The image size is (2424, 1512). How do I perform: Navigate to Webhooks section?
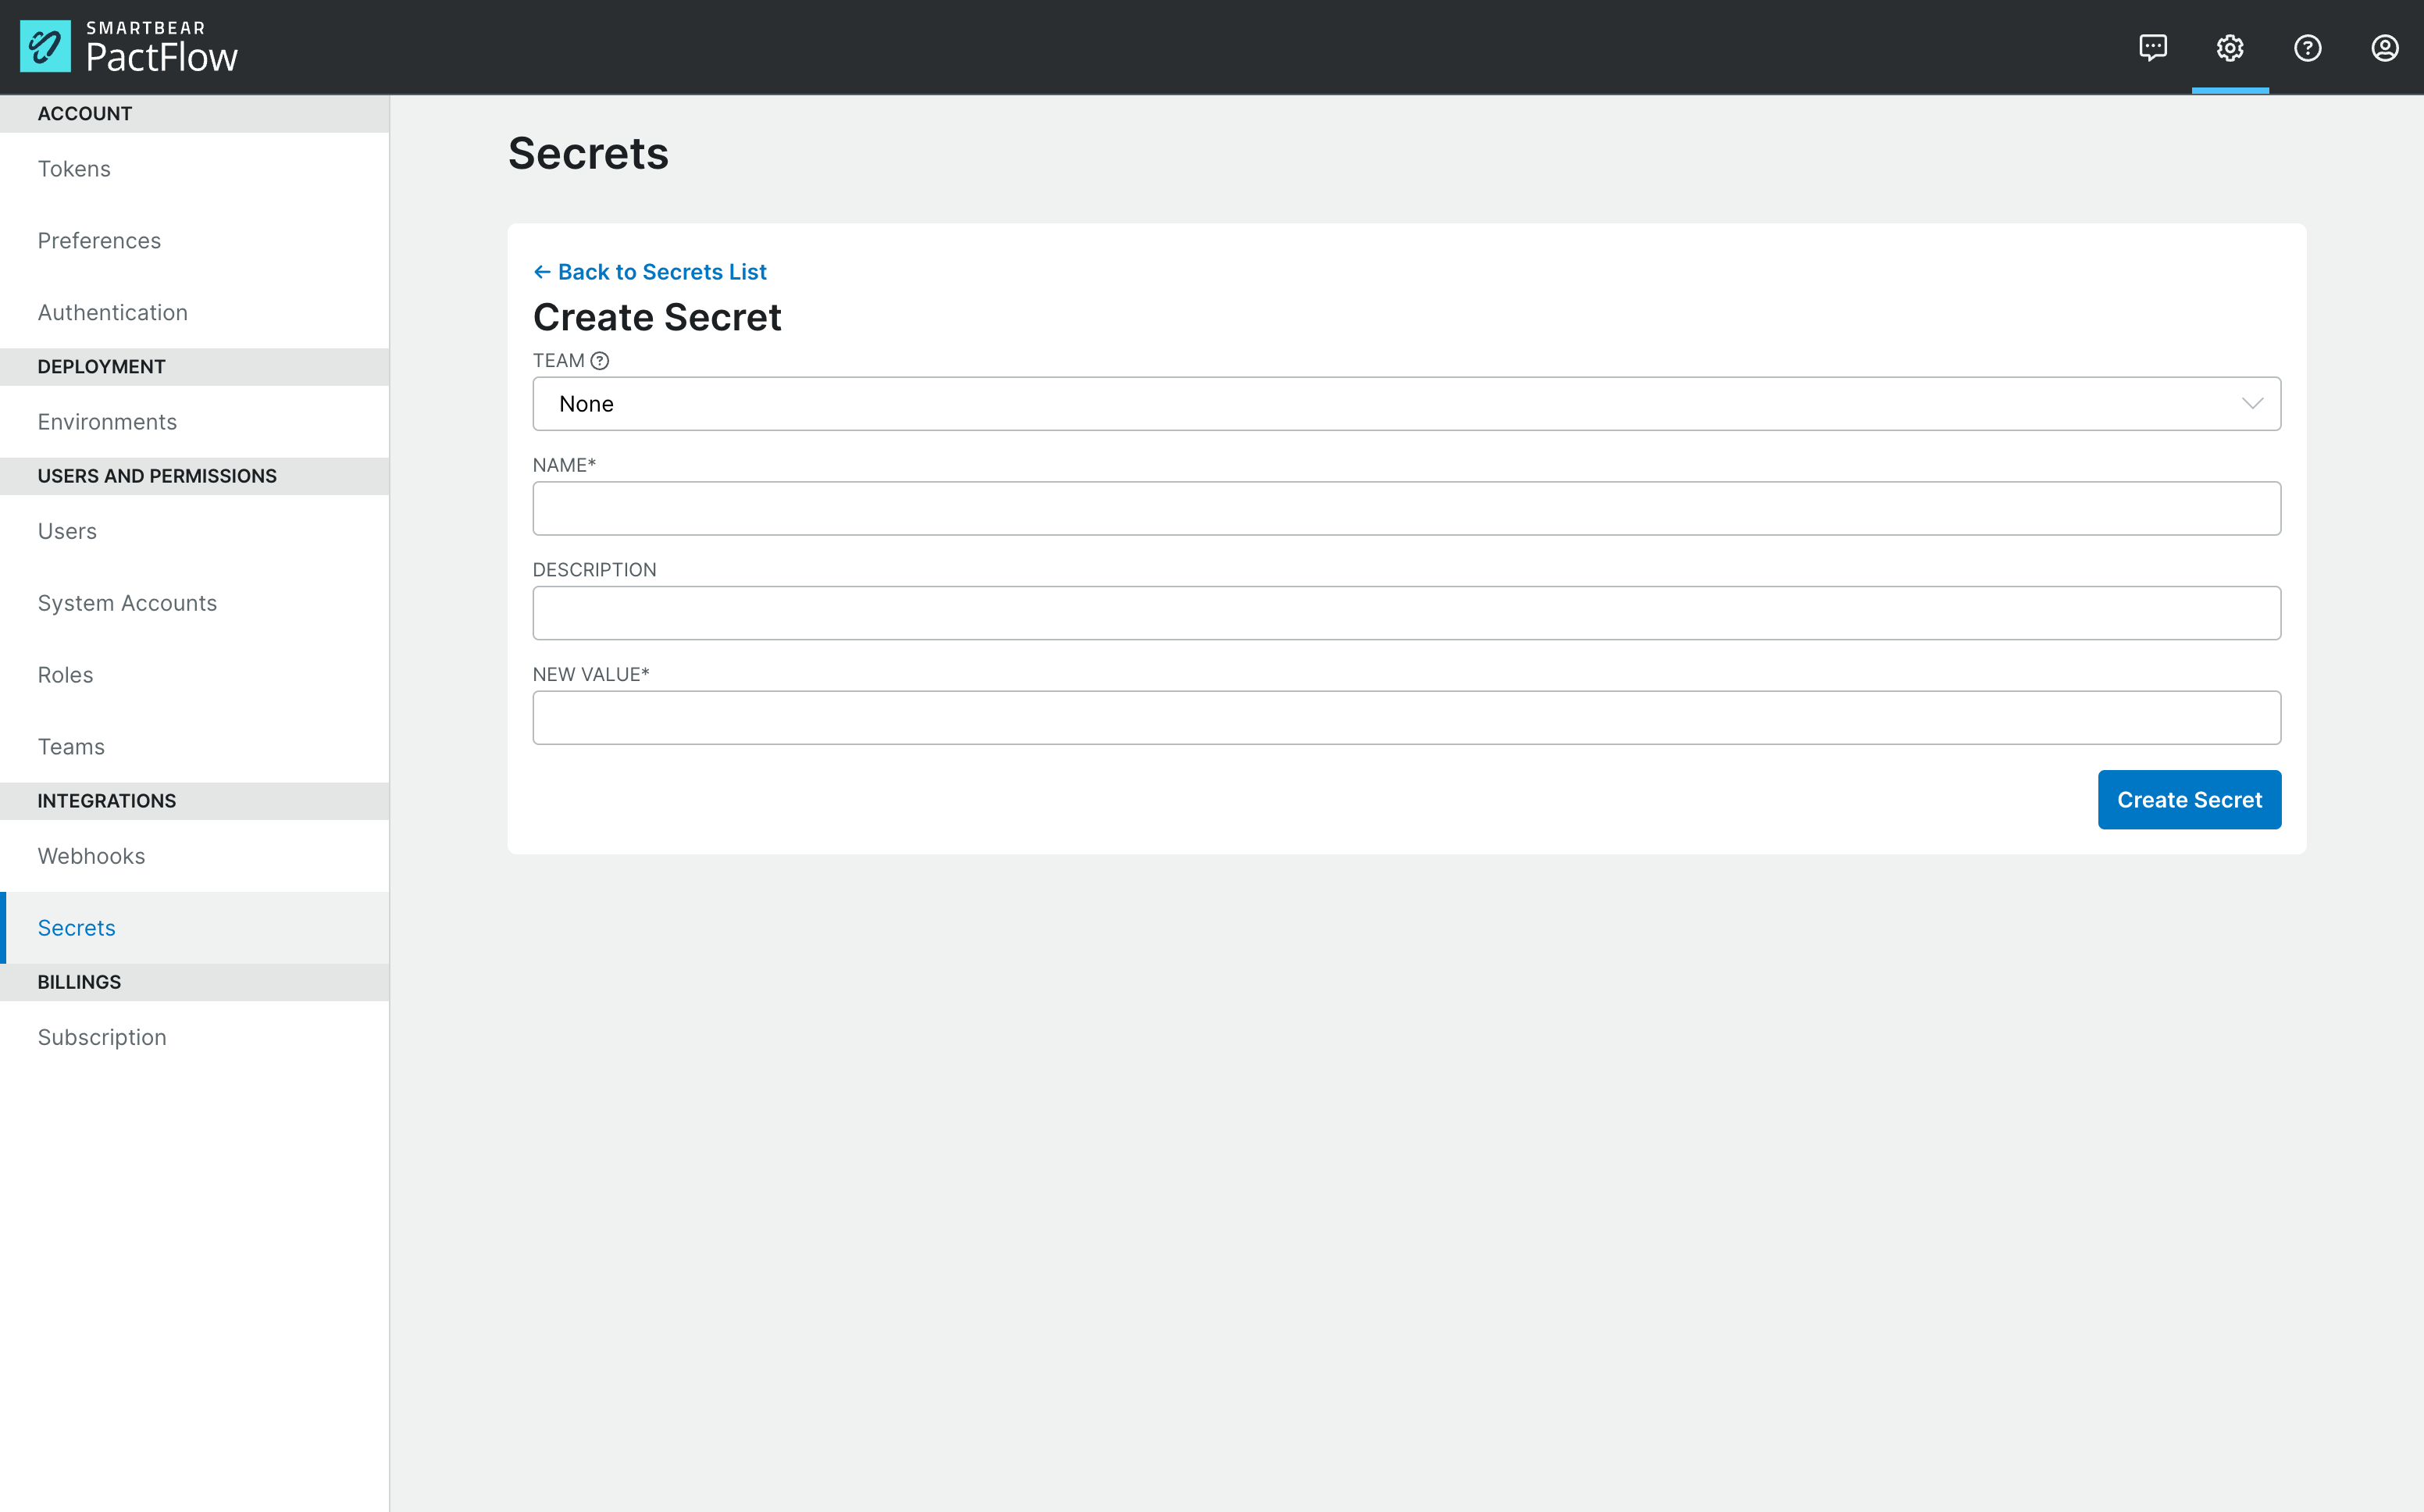coord(91,855)
